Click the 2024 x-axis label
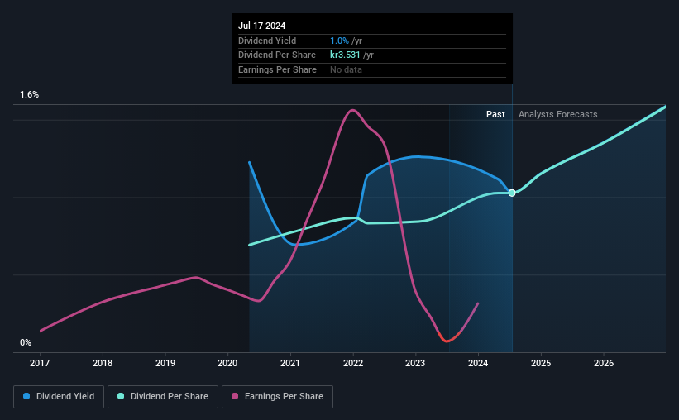 point(478,363)
